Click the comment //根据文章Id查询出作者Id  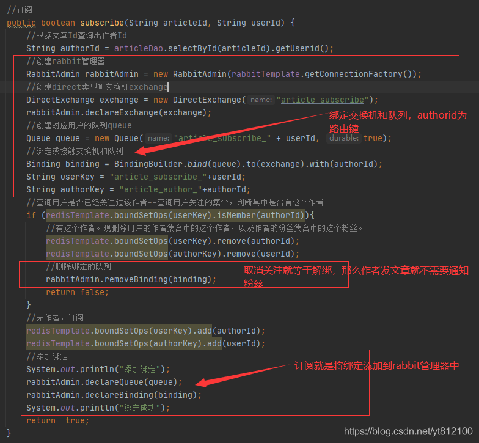[77, 35]
